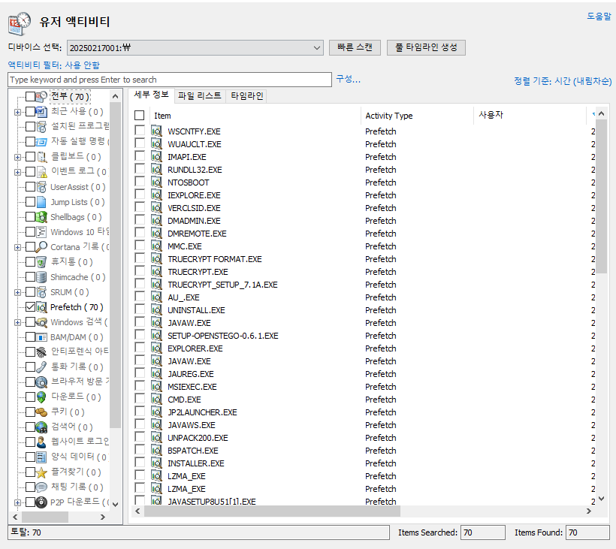Check the box for WSCNTFY.EXE
The height and width of the screenshot is (549, 616).
[x=140, y=131]
